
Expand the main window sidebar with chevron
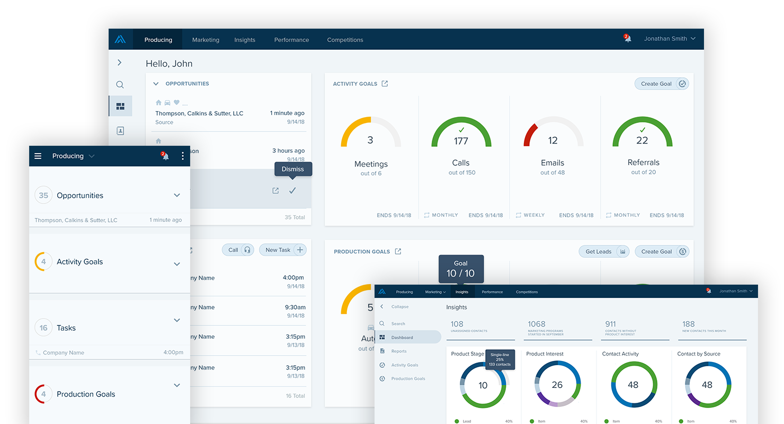click(120, 63)
